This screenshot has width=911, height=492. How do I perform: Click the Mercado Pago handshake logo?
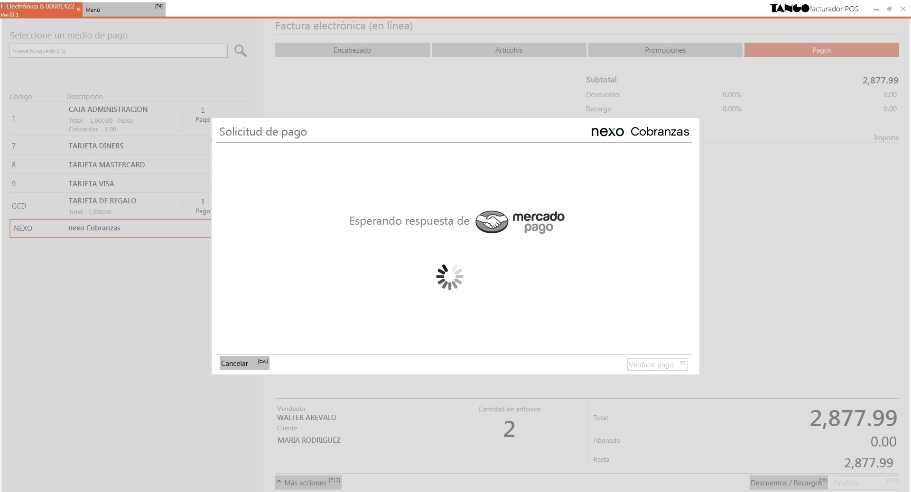tap(492, 222)
